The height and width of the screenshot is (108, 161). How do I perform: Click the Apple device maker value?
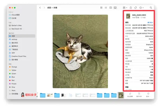[x=151, y=47]
